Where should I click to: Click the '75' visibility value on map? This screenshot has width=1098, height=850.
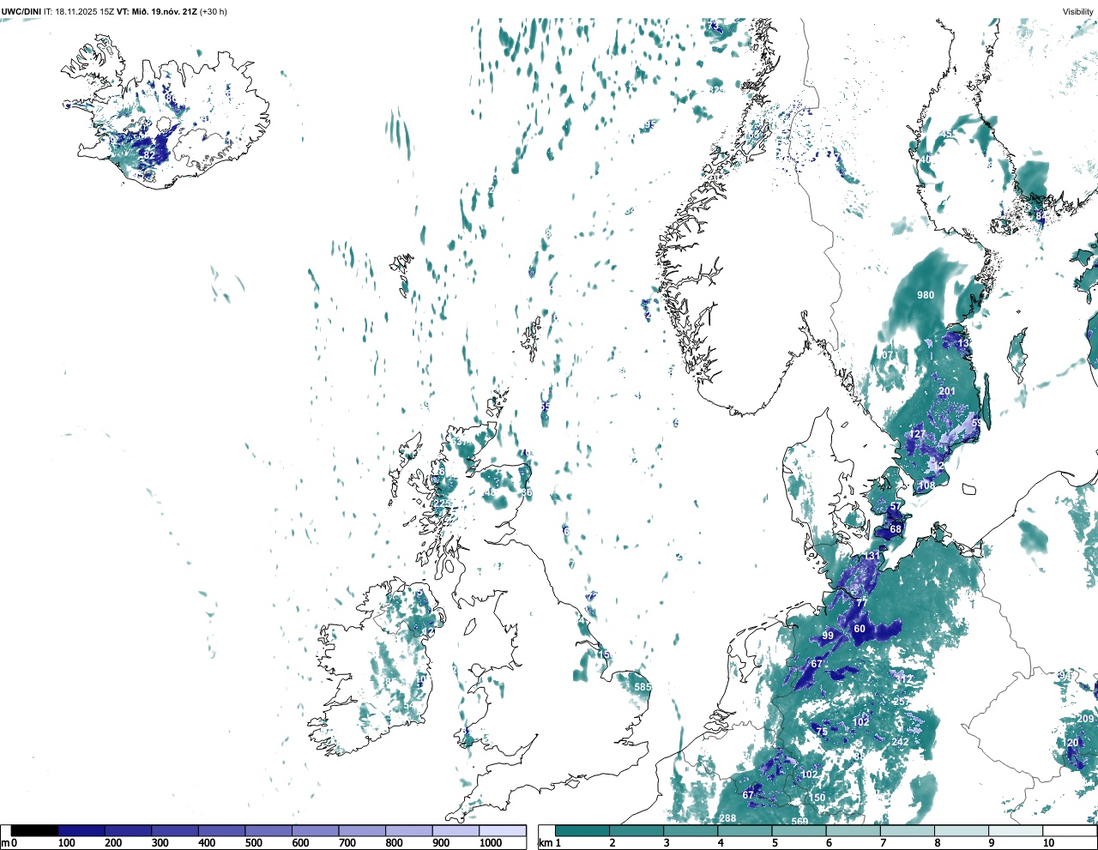(x=822, y=732)
